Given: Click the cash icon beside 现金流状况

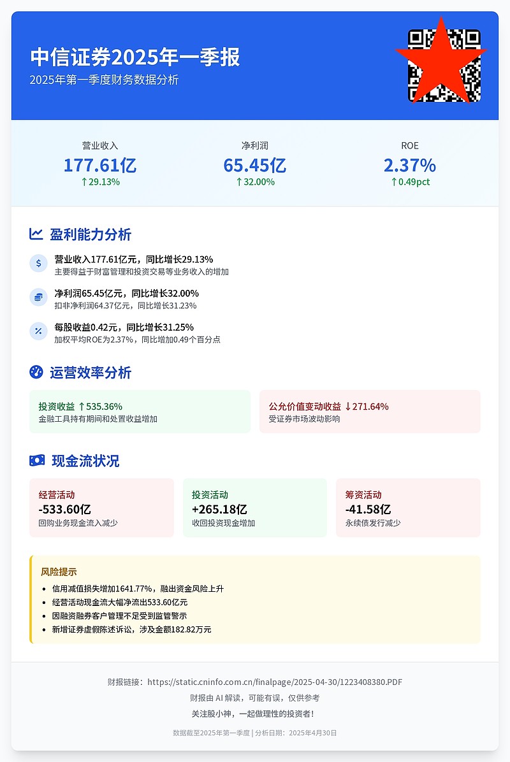Looking at the screenshot, I should 37,461.
